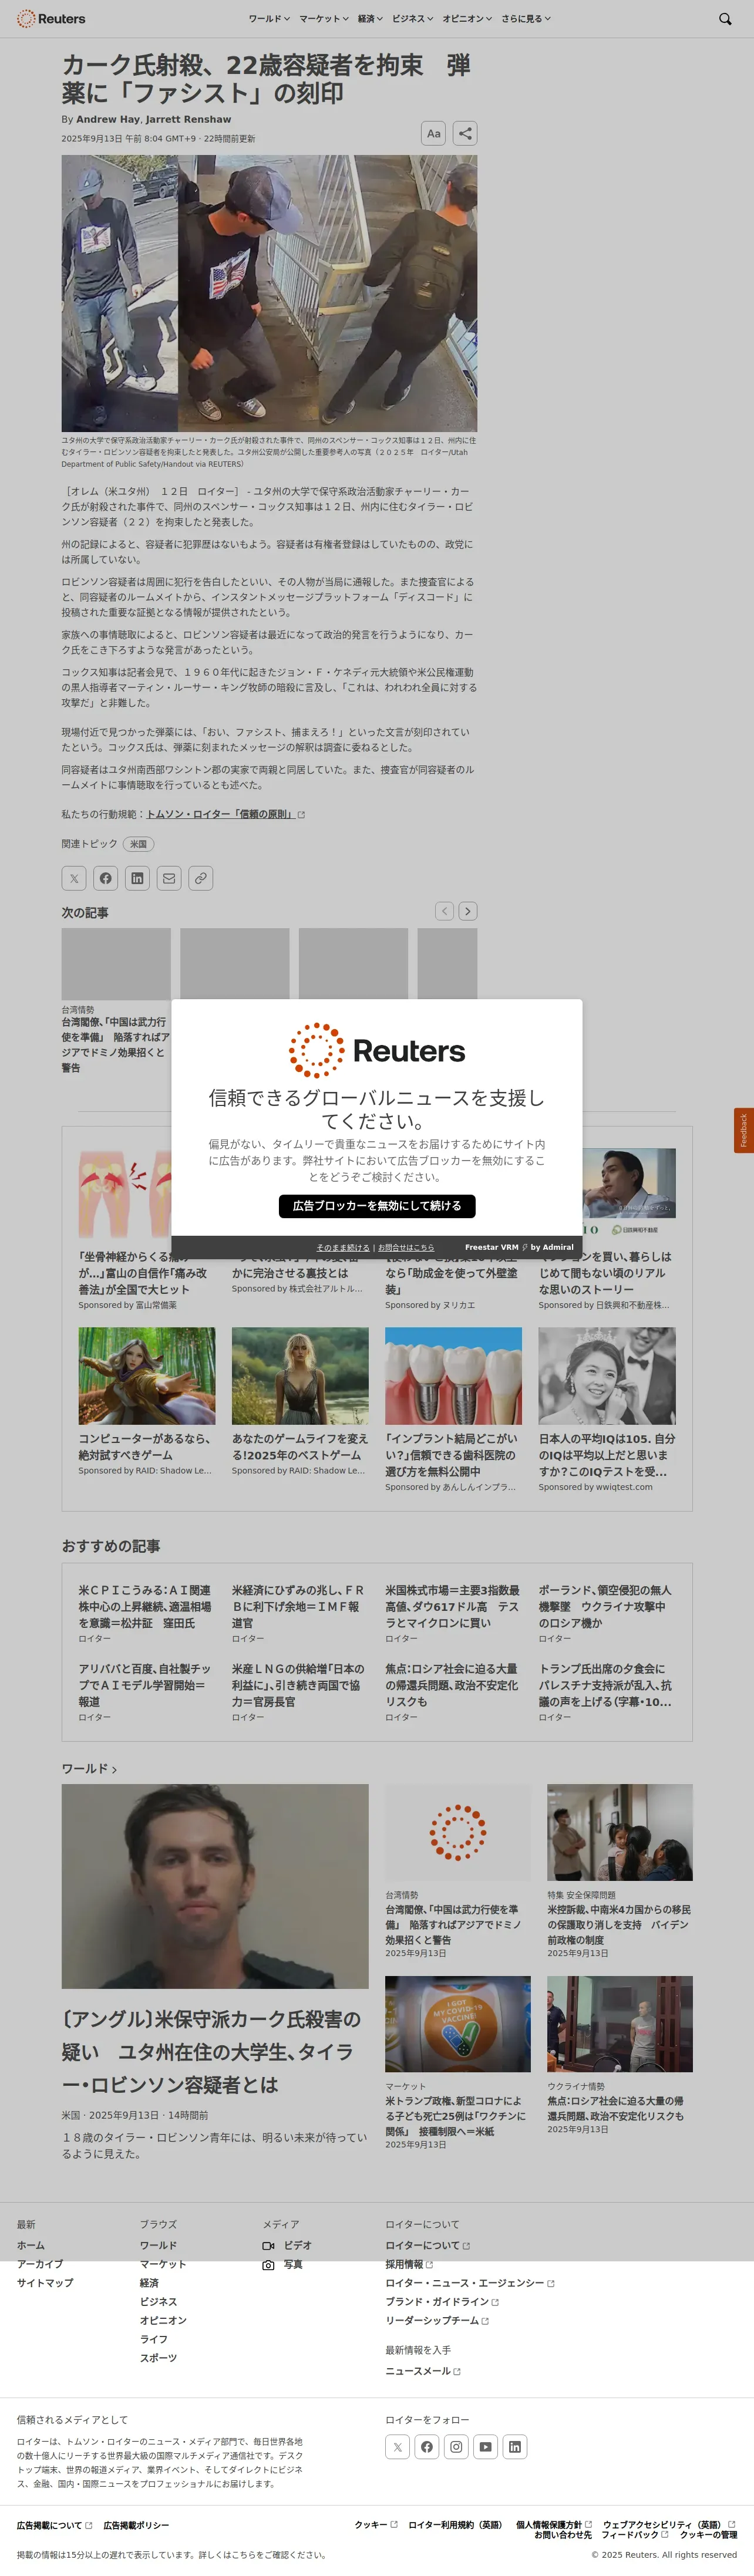
Task: Share article on Facebook below article
Action: pyautogui.click(x=106, y=878)
